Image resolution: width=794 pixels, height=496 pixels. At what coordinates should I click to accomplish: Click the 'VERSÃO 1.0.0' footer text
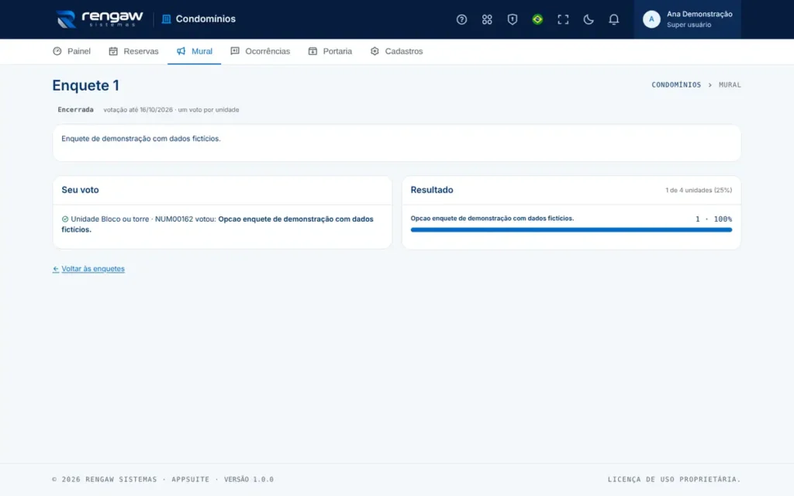(x=249, y=479)
